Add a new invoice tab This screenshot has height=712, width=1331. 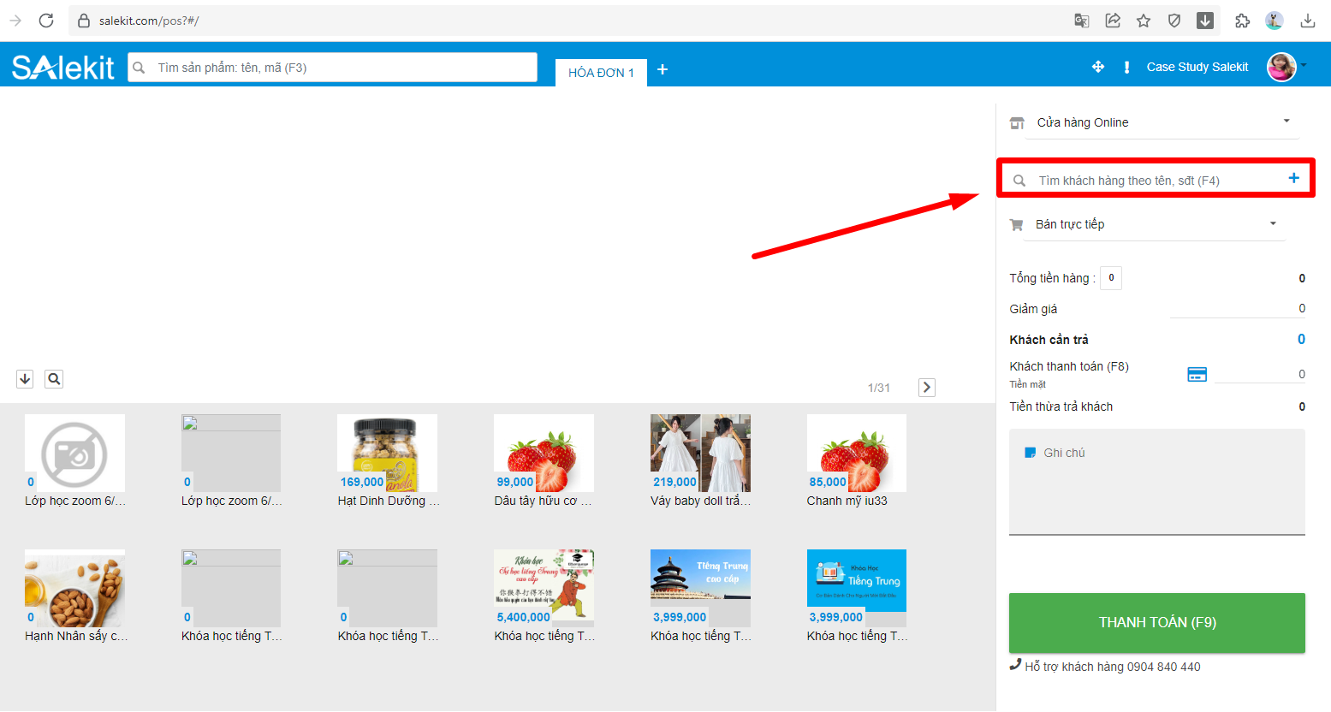click(x=663, y=70)
